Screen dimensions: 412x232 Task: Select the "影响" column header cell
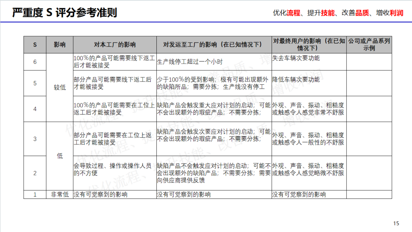coord(60,45)
